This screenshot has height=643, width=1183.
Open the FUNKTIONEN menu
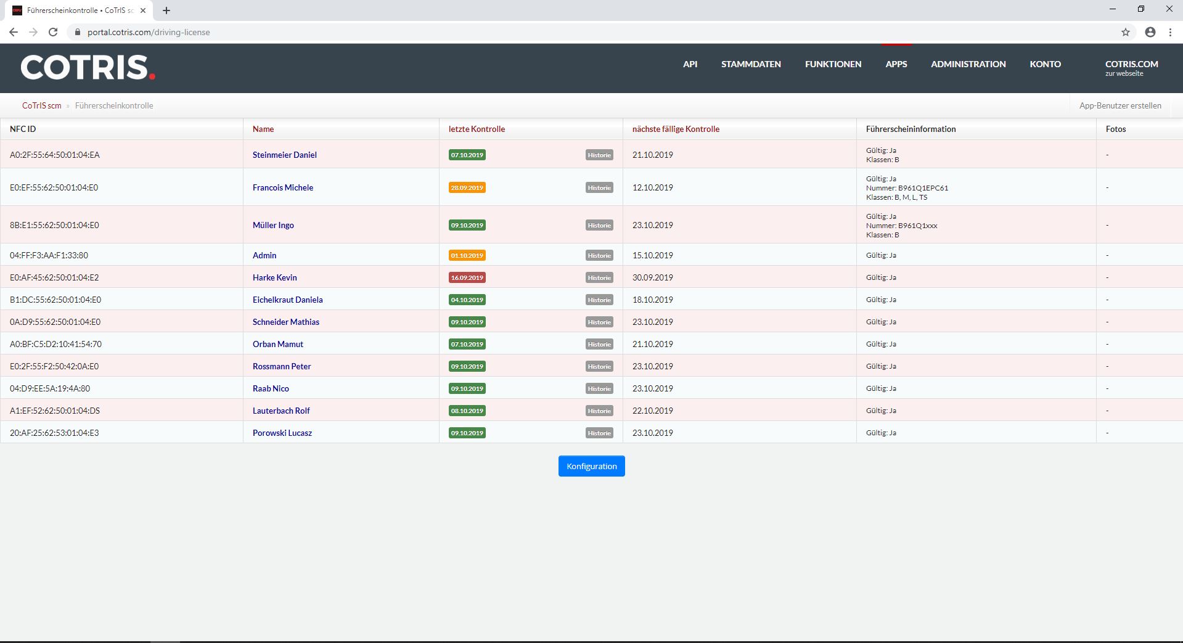point(832,64)
